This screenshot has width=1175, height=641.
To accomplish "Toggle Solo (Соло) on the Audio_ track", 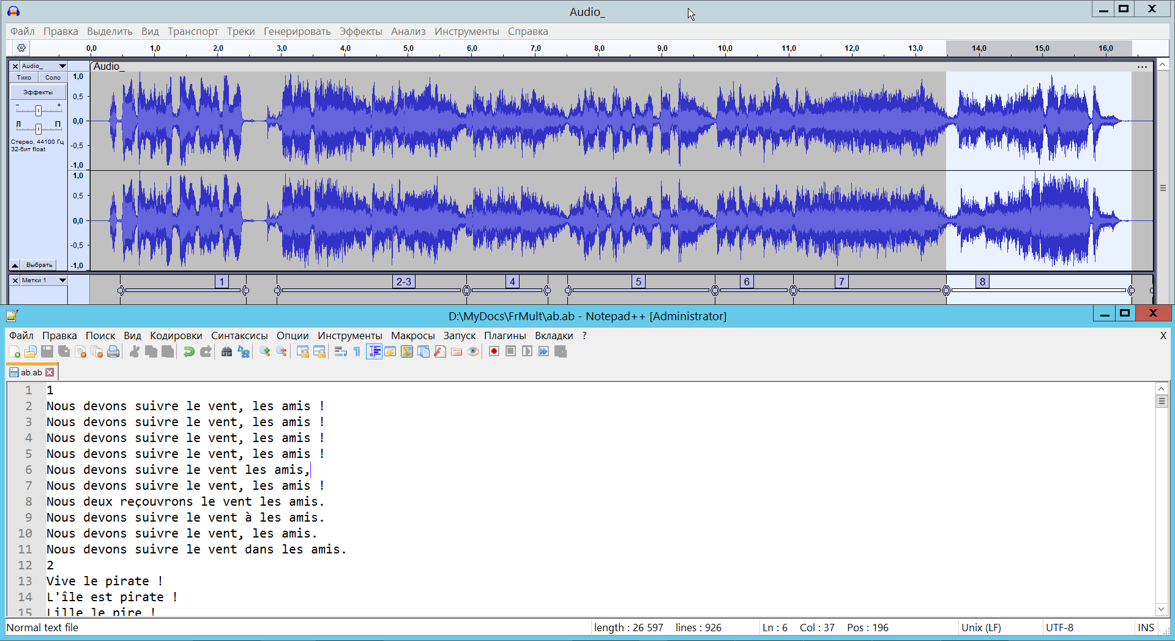I will tap(53, 78).
